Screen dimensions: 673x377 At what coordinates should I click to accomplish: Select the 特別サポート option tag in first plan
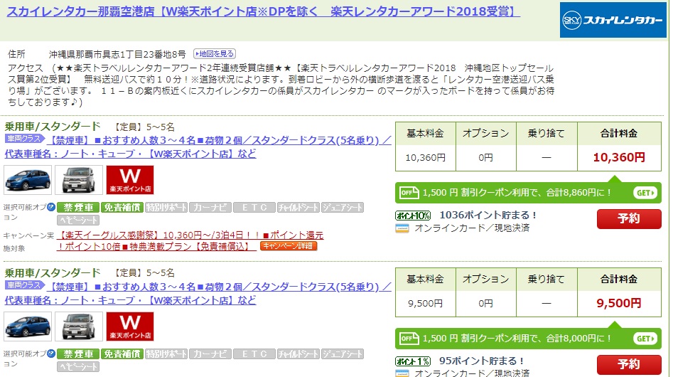click(166, 208)
